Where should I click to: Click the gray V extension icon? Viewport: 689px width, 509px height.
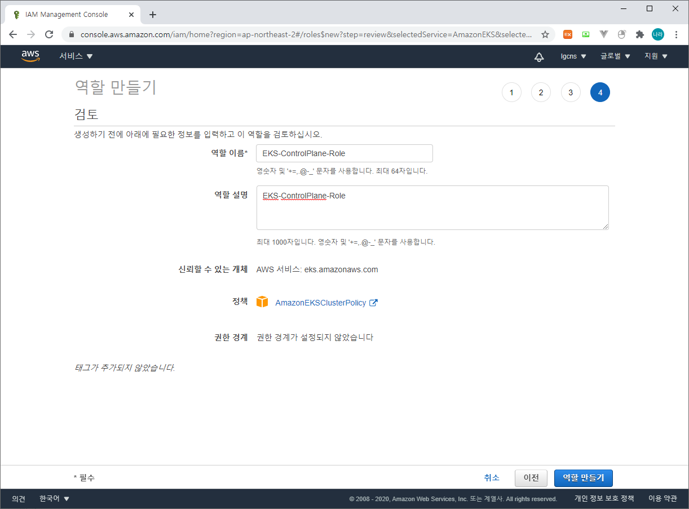[604, 34]
